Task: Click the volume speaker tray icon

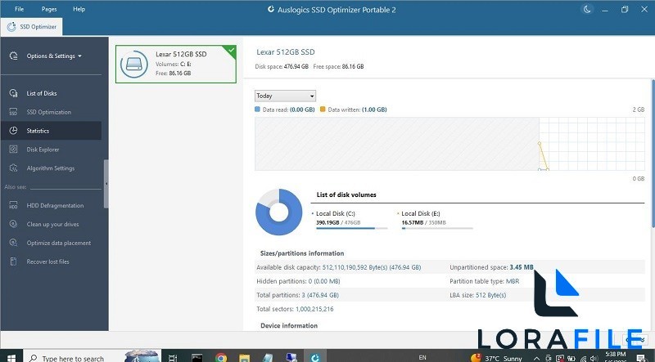Action: (x=594, y=358)
